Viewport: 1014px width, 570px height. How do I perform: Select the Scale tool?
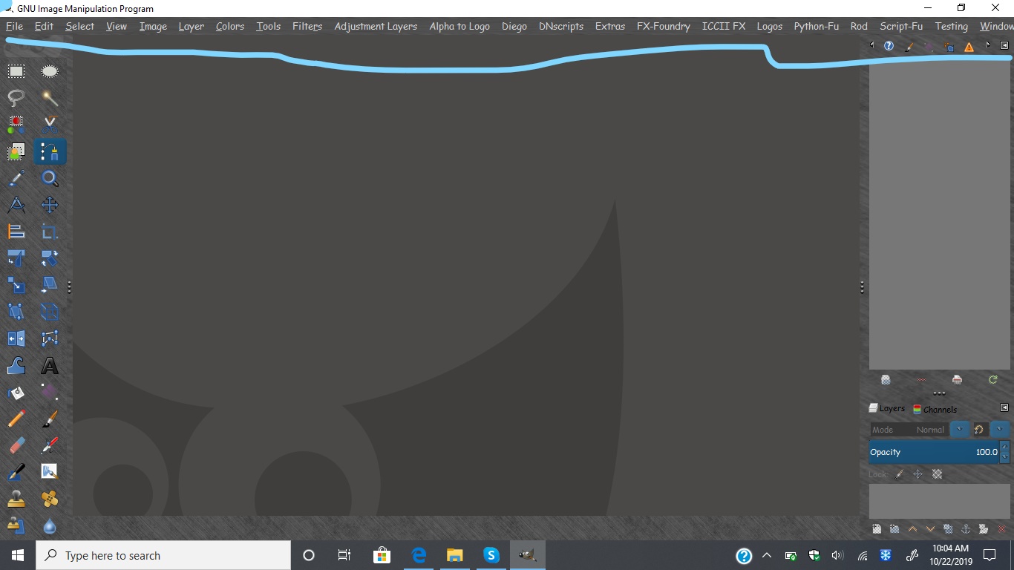point(16,285)
